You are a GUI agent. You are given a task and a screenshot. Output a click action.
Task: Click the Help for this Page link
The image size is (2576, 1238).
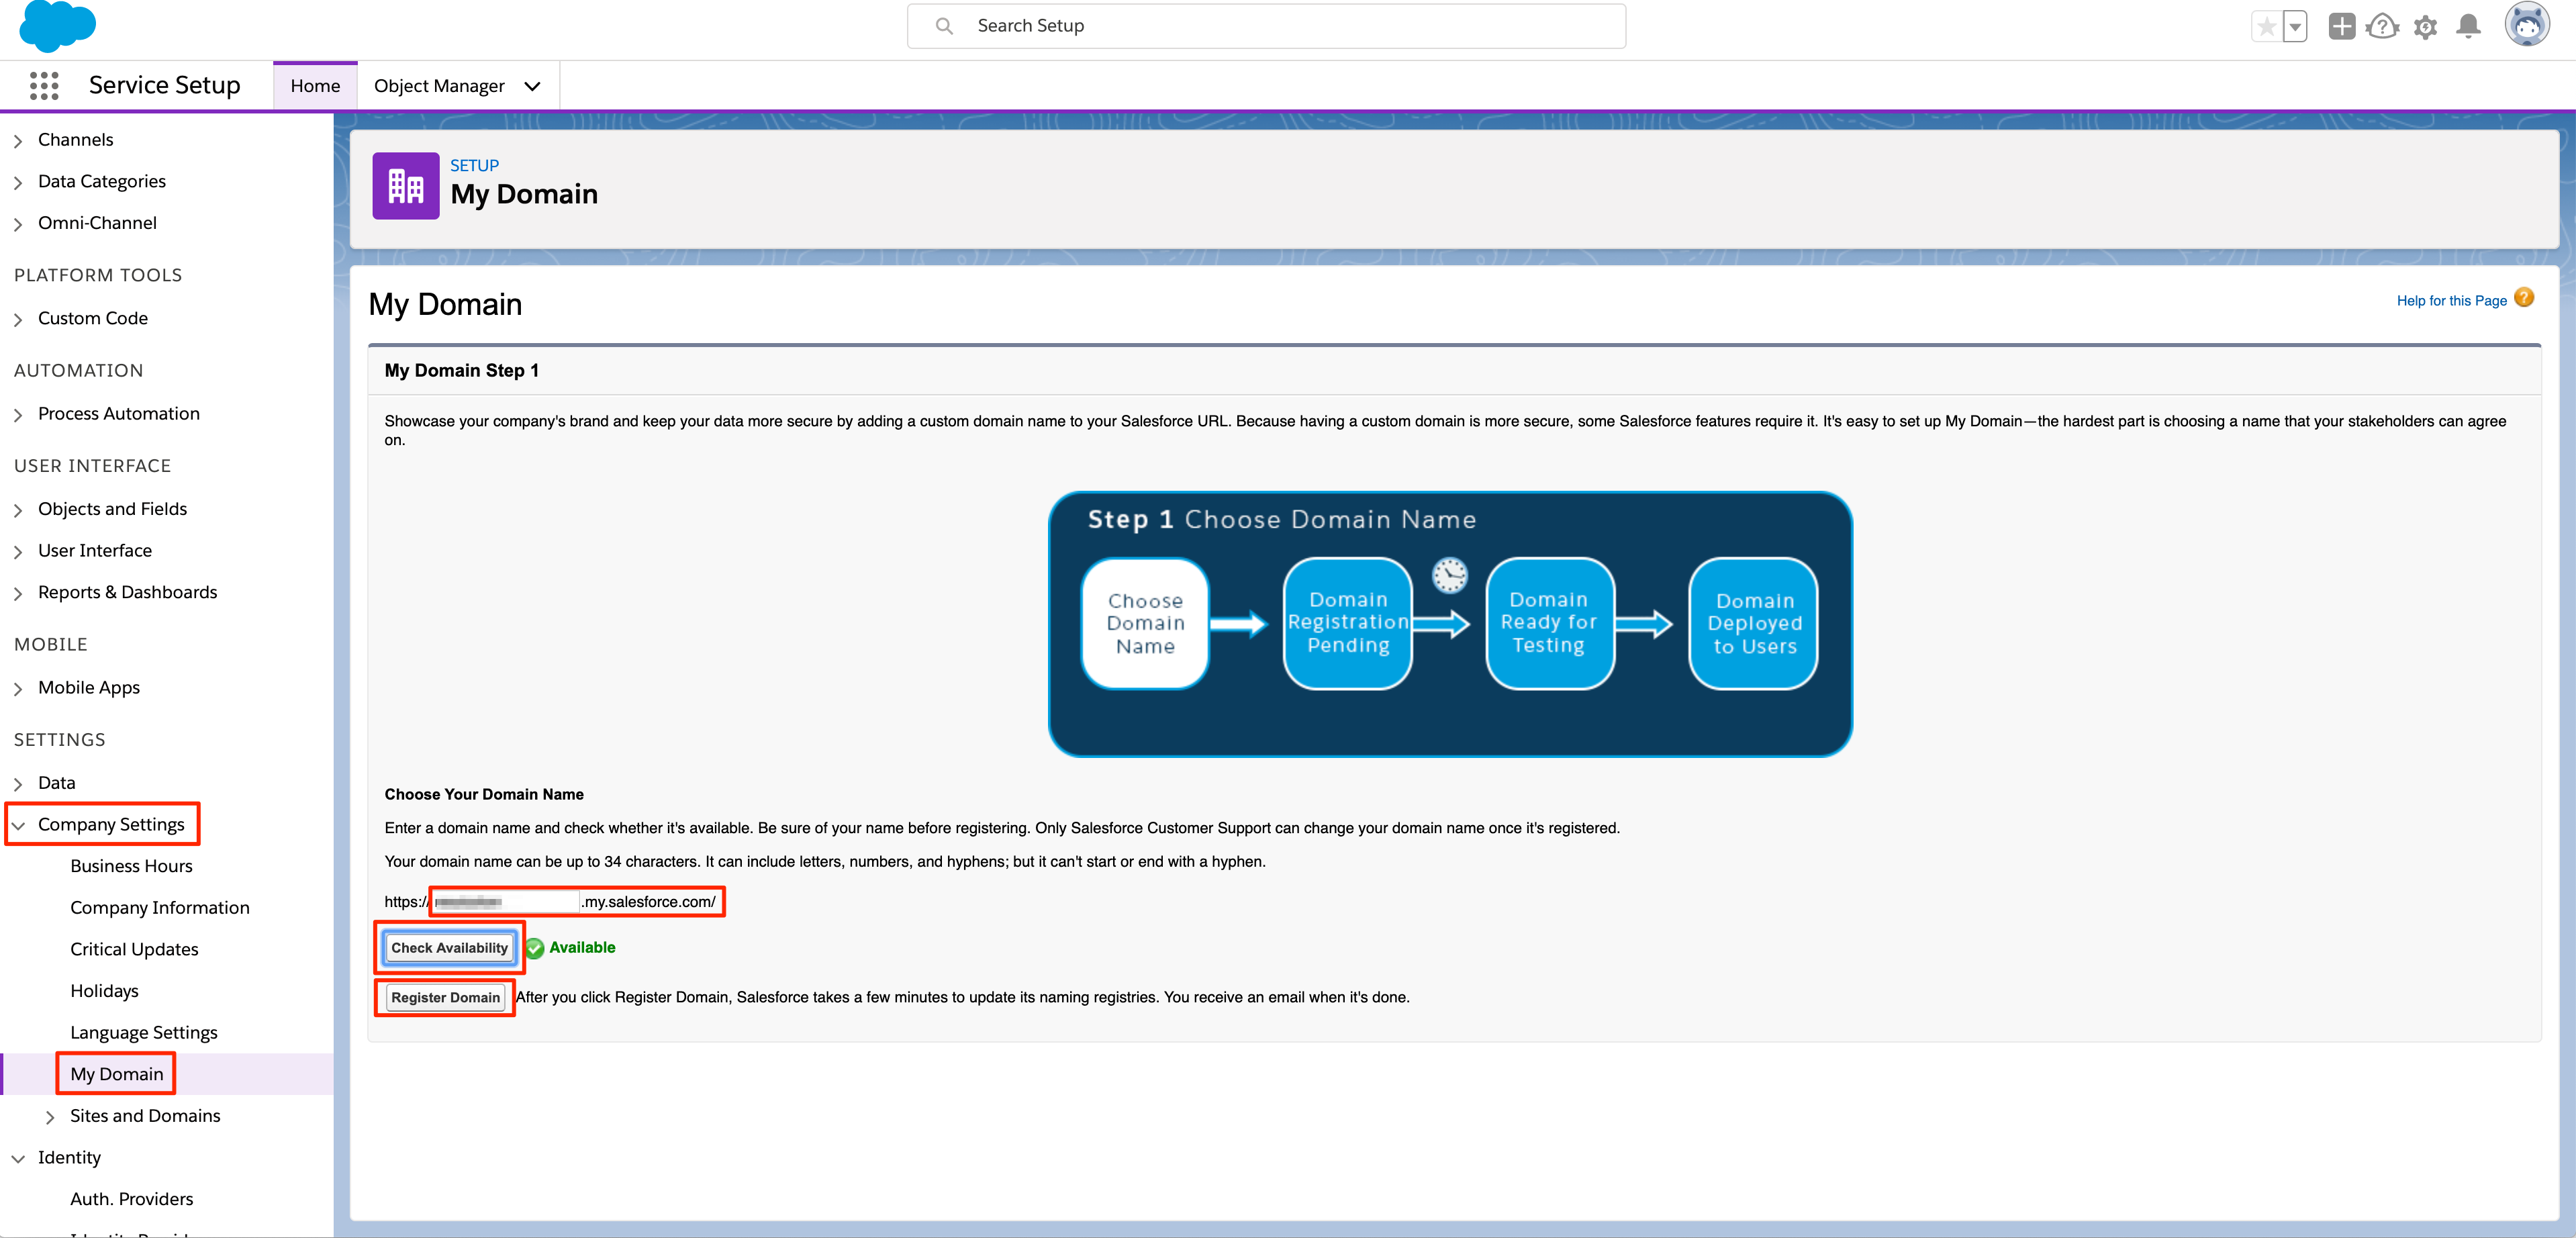tap(2451, 300)
